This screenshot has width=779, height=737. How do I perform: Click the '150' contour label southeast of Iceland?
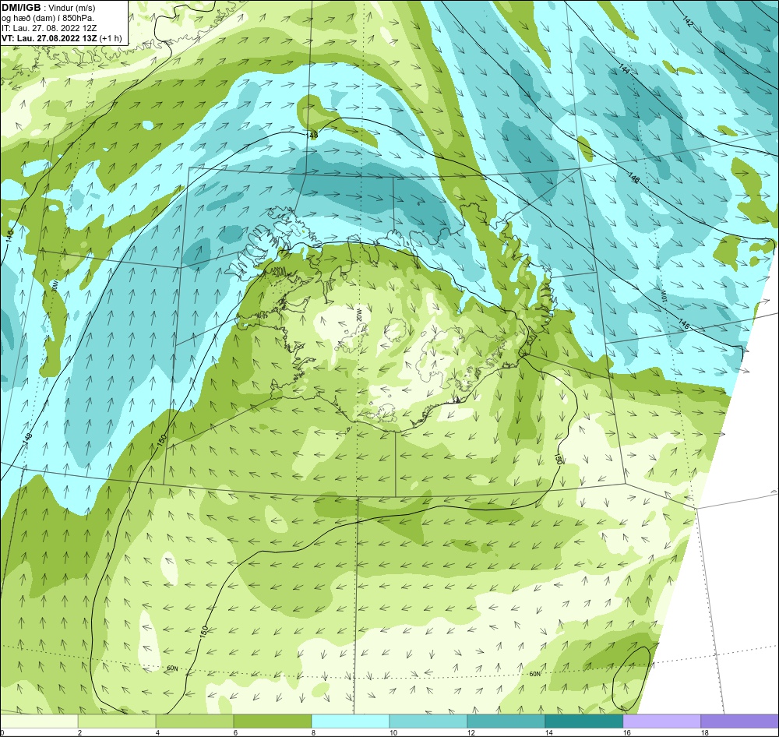click(x=558, y=458)
